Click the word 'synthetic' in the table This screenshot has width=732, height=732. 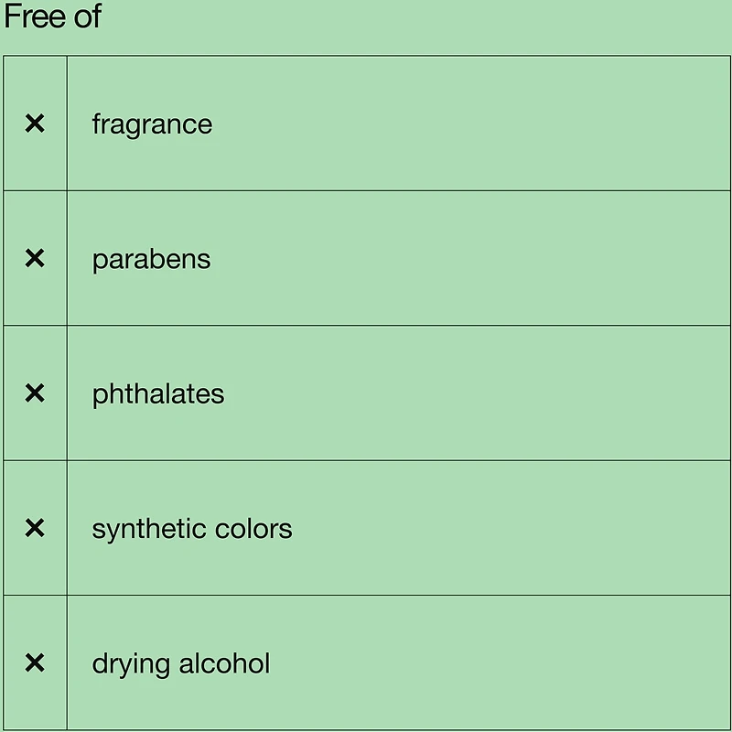coord(149,529)
